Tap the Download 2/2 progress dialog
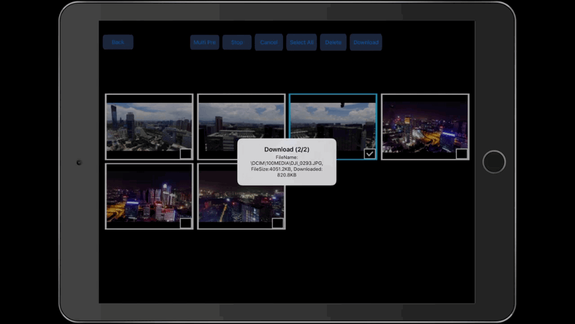This screenshot has height=324, width=575. coord(287,162)
